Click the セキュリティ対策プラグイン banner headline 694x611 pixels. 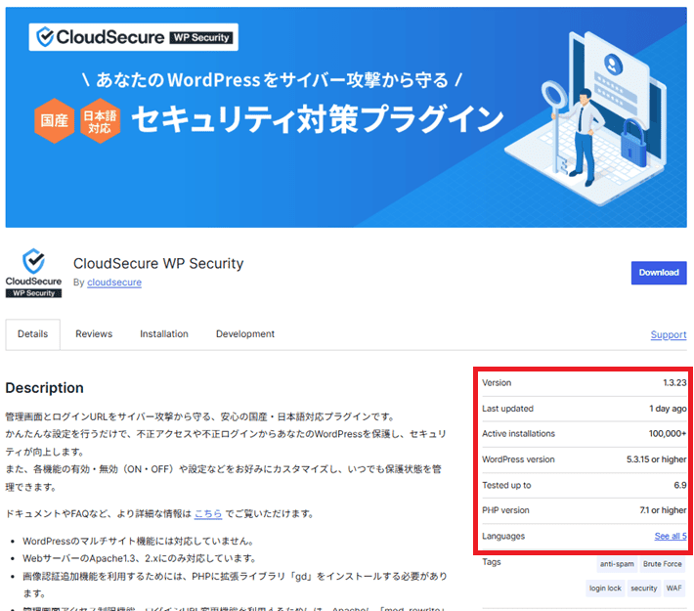pos(318,119)
